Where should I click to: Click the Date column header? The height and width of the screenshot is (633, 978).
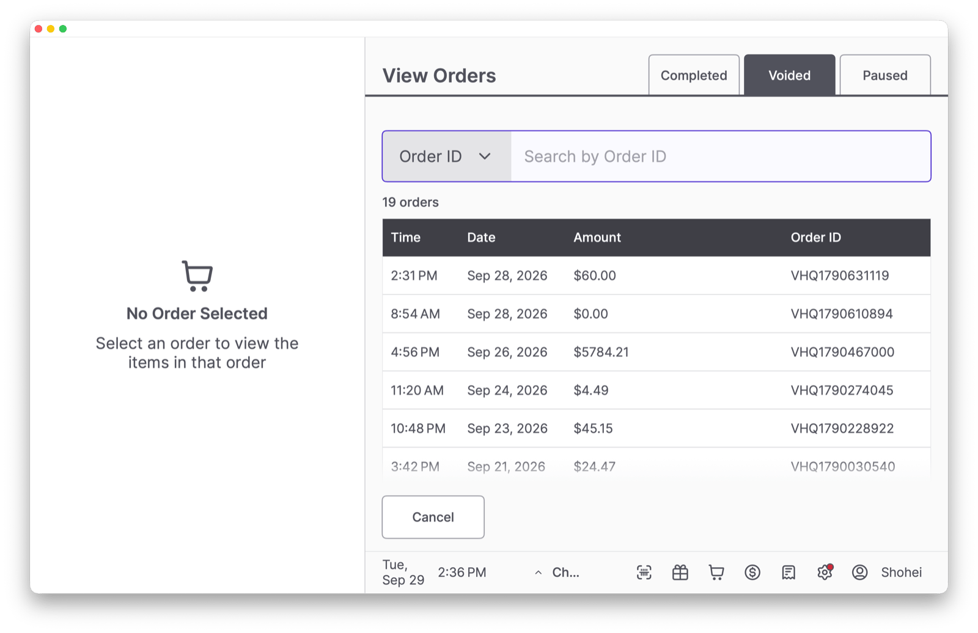tap(482, 238)
